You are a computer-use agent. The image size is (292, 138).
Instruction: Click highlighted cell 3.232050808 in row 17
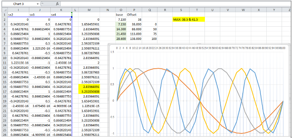89,91
